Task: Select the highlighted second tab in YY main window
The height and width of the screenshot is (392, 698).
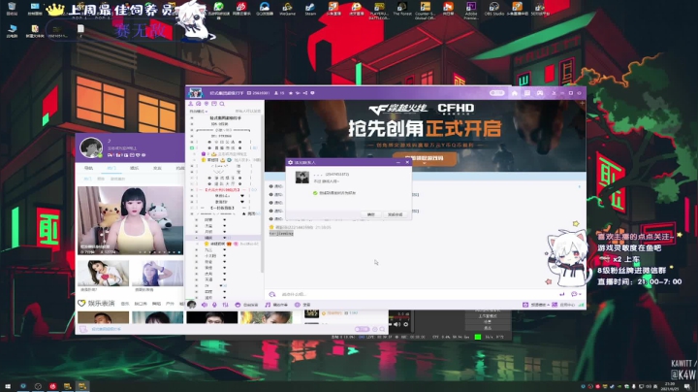Action: (111, 168)
